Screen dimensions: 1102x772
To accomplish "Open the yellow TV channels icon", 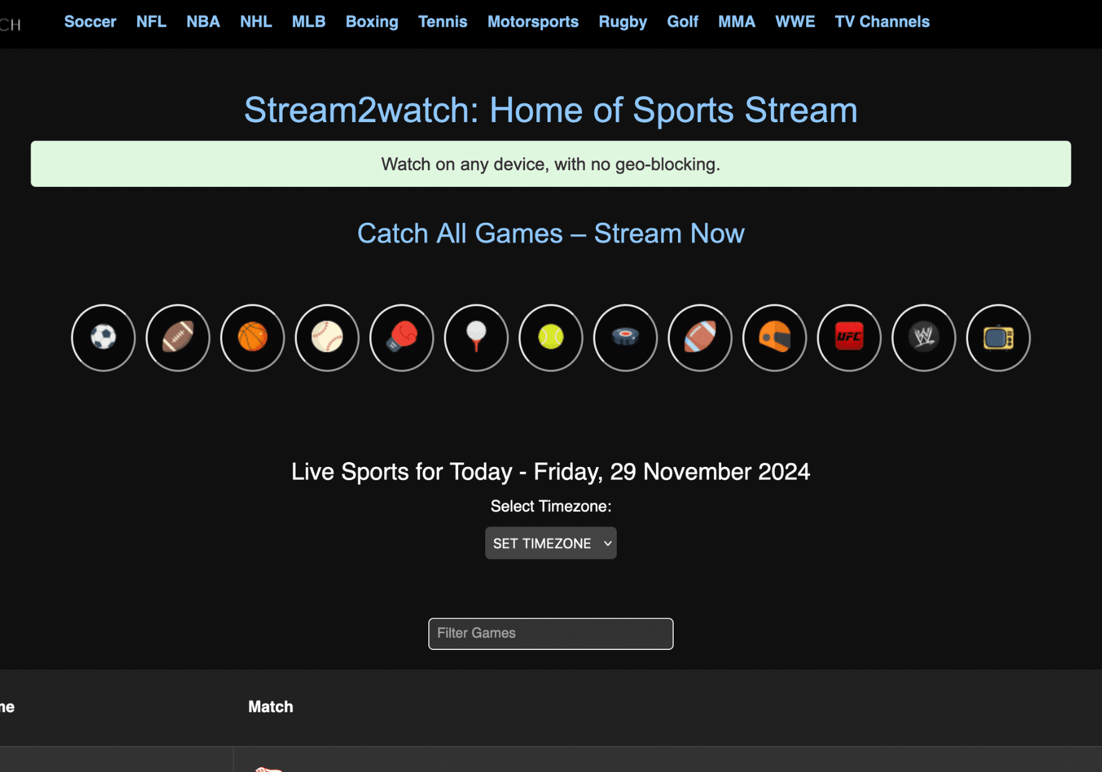I will pos(999,337).
